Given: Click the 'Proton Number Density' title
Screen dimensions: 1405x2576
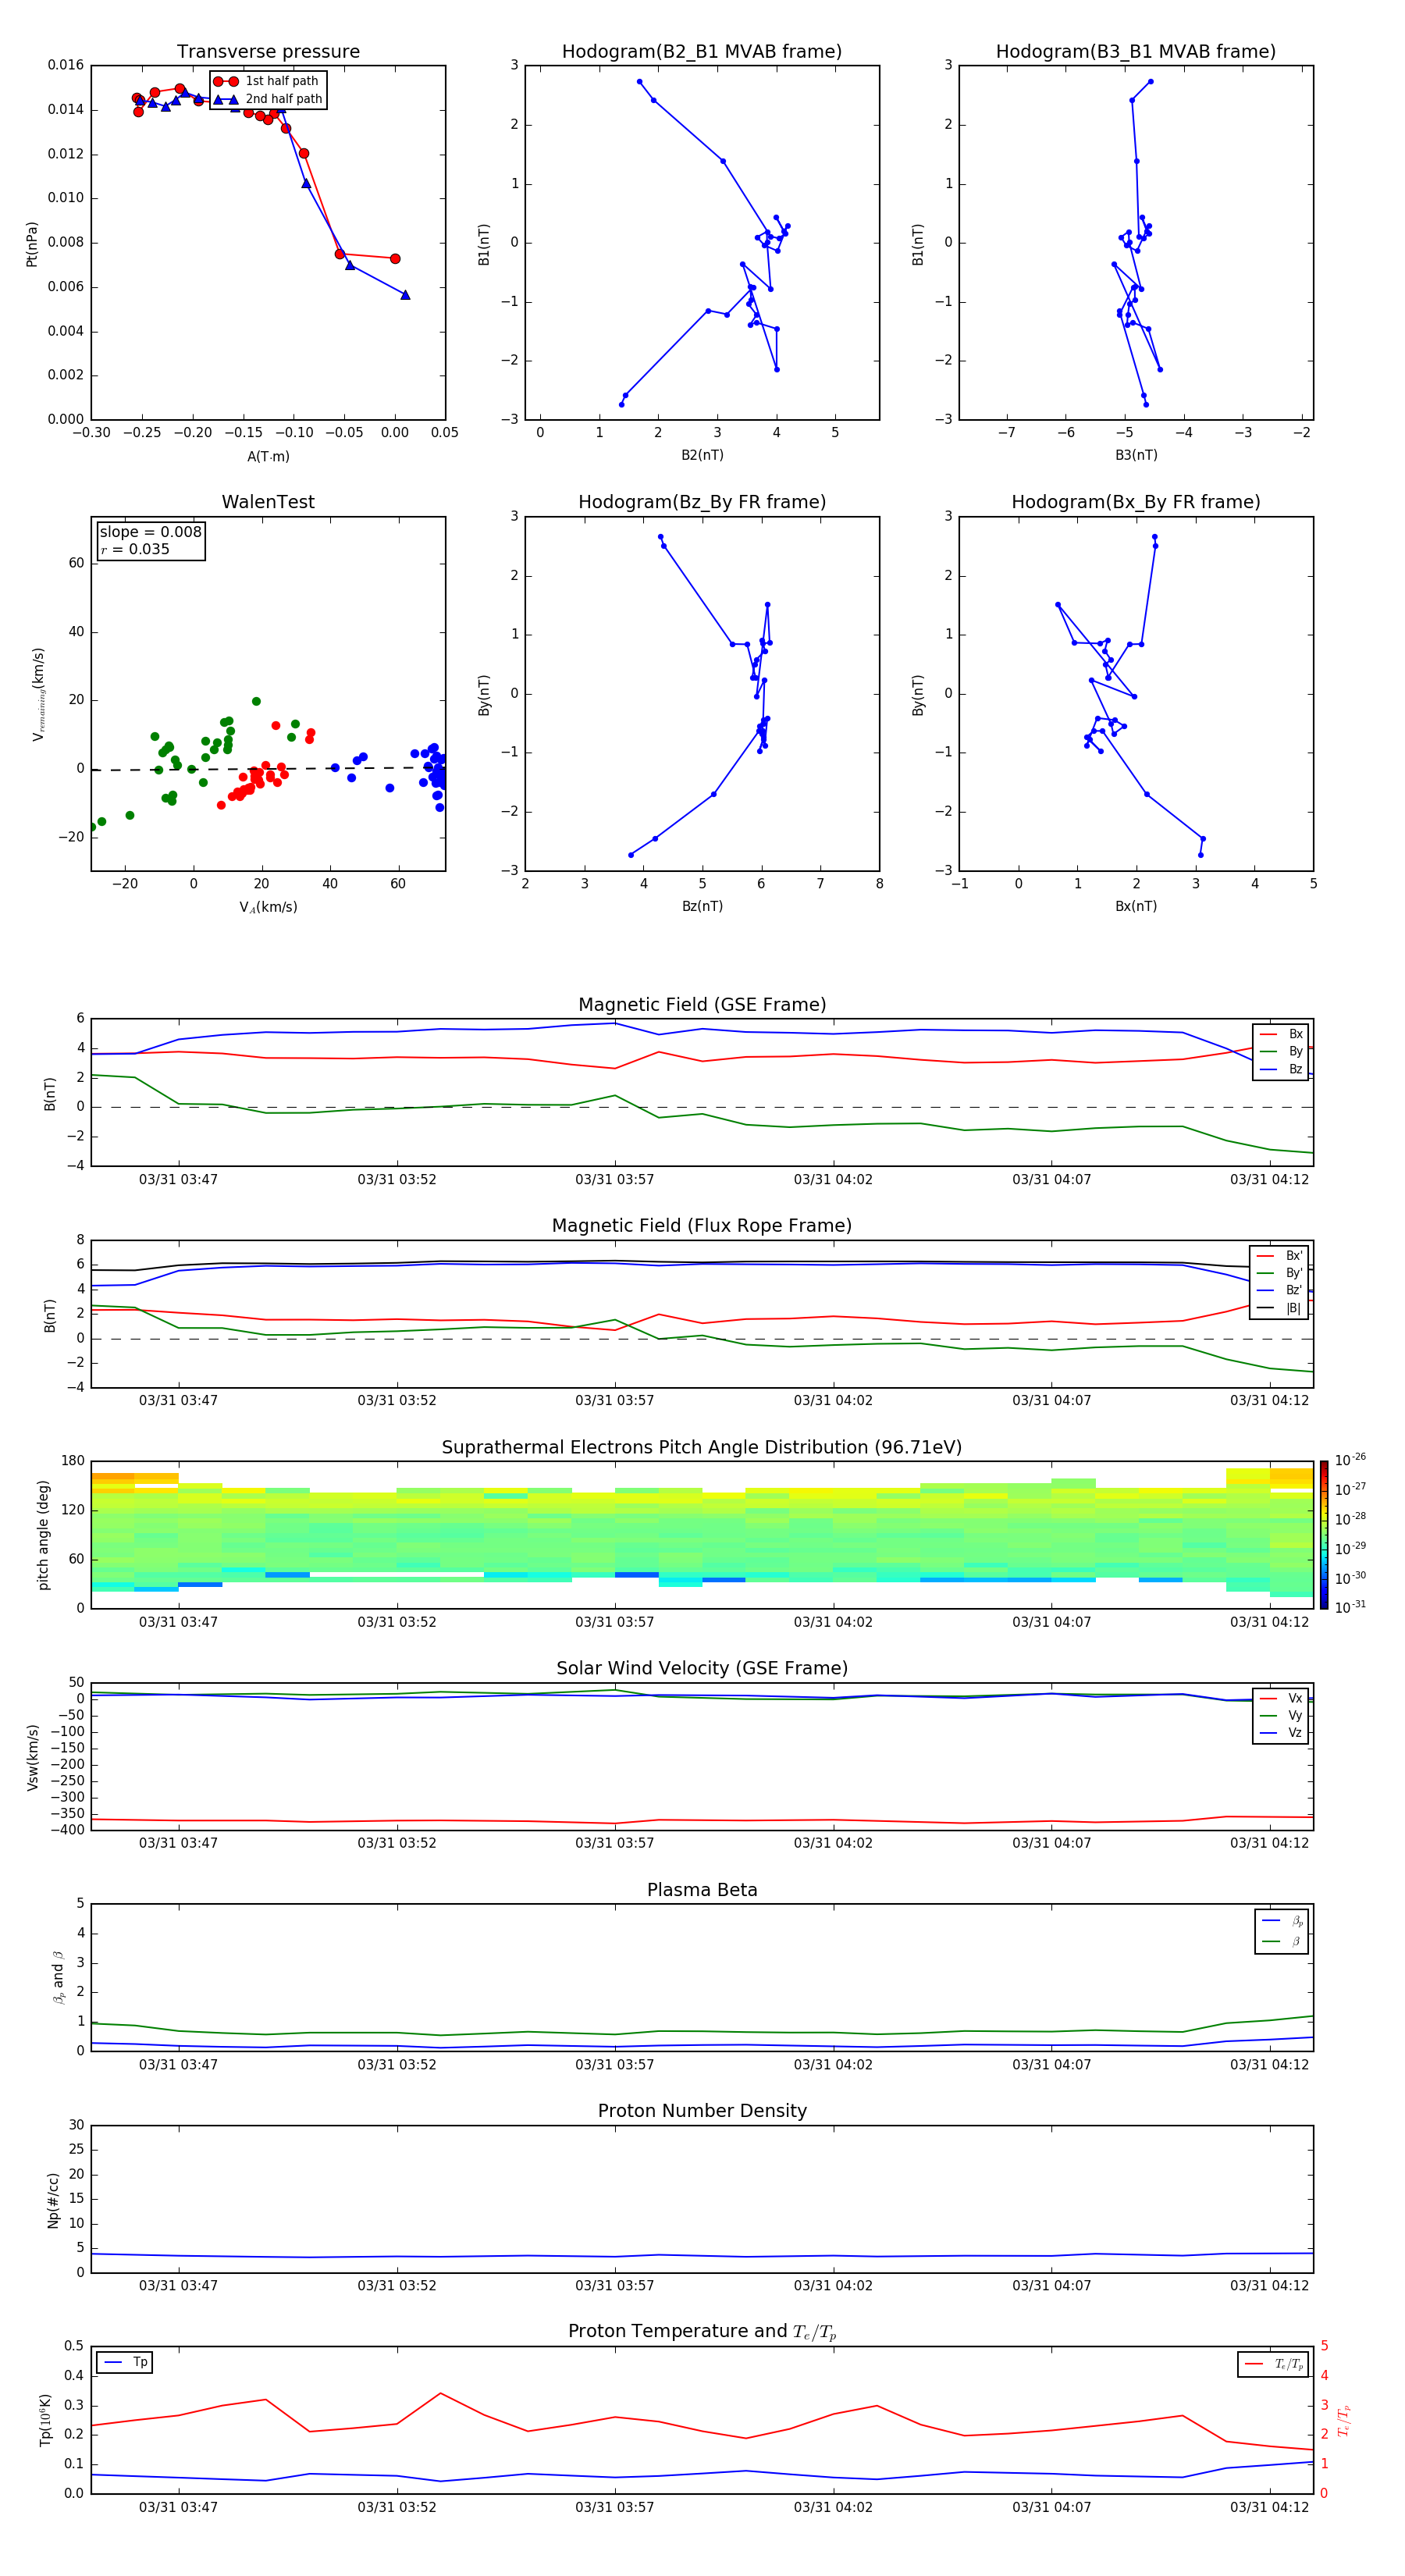Looking at the screenshot, I should (702, 2111).
